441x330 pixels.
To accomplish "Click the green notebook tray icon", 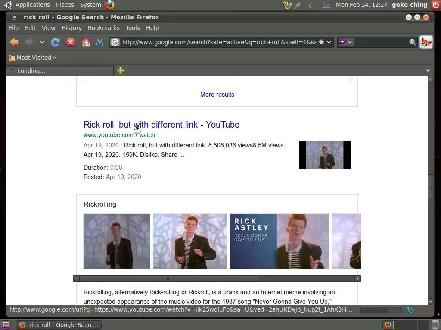I will (x=287, y=5).
